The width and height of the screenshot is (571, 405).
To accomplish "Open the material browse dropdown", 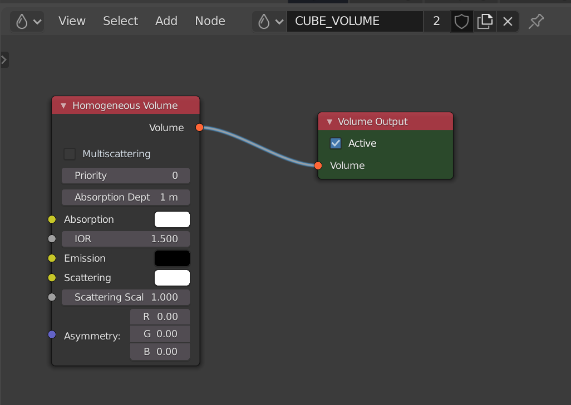I will pyautogui.click(x=269, y=22).
